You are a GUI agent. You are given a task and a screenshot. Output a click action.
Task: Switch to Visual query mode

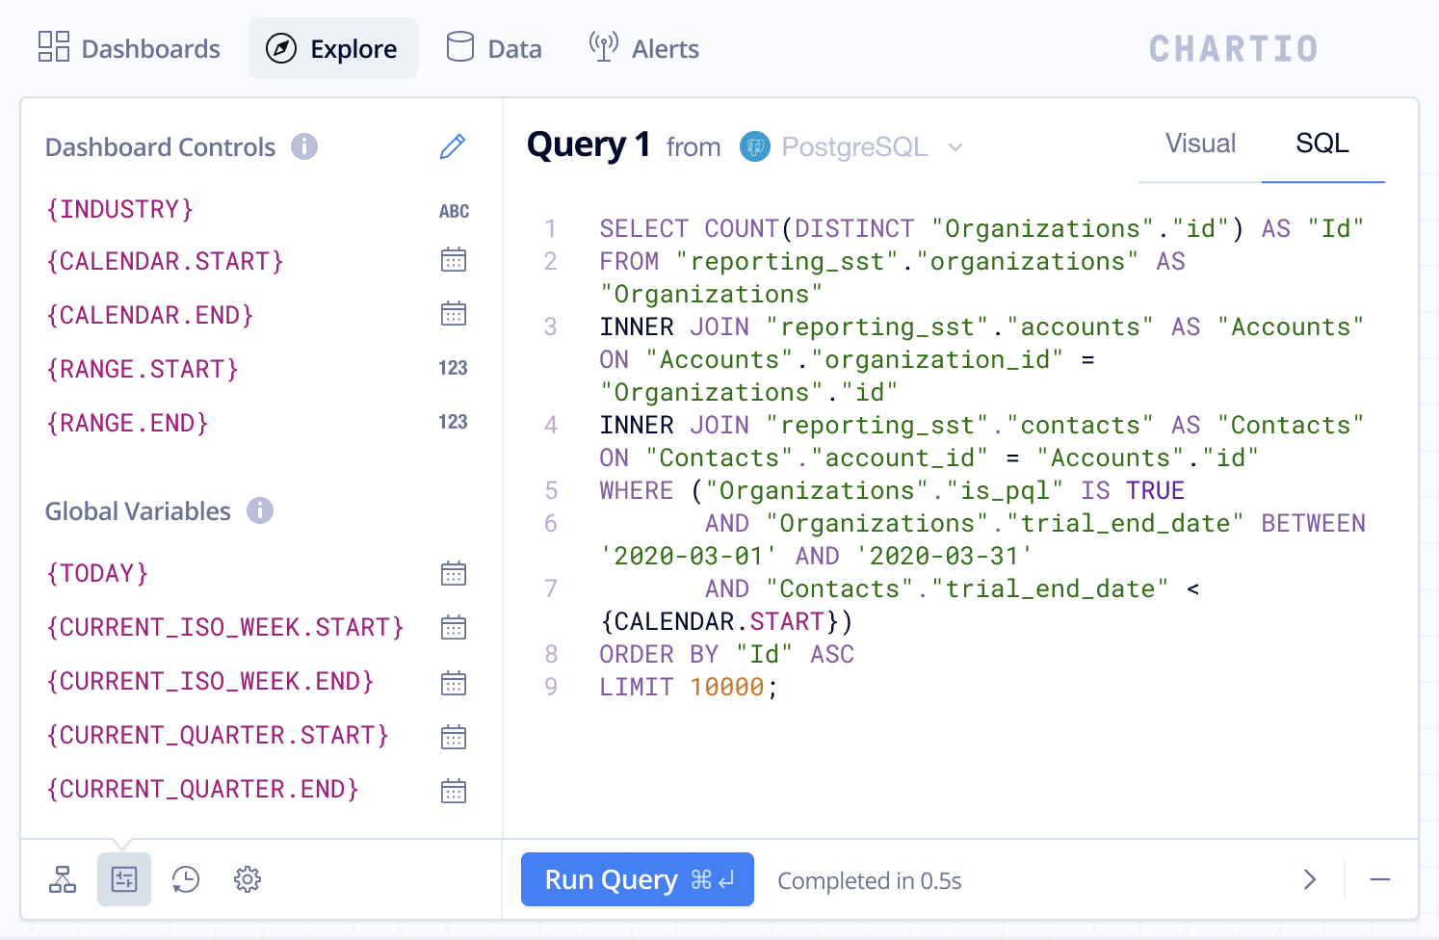1200,144
